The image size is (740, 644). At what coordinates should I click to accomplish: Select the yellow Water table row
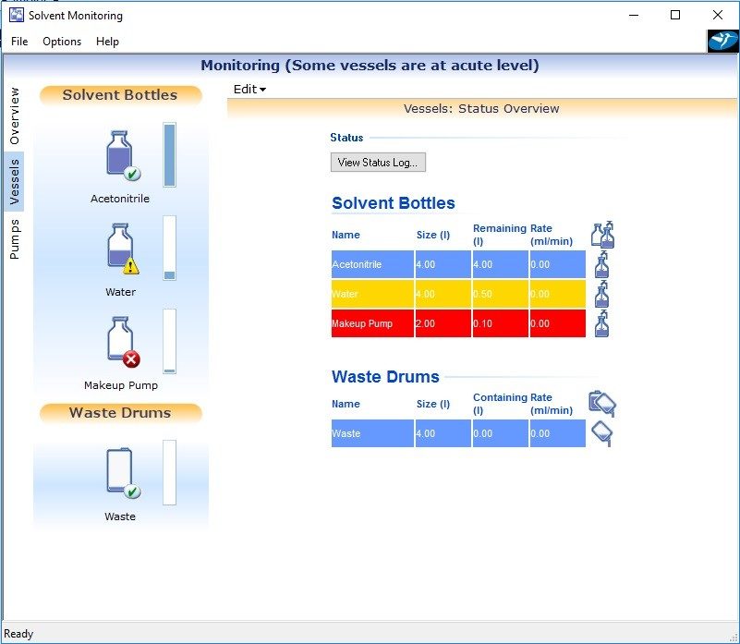(458, 294)
